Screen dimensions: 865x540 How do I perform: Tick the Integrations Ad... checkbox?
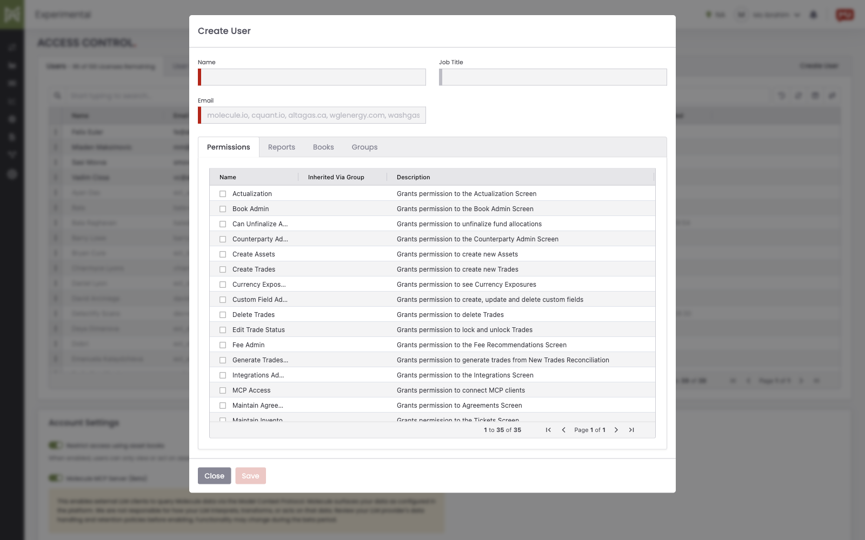(x=223, y=375)
